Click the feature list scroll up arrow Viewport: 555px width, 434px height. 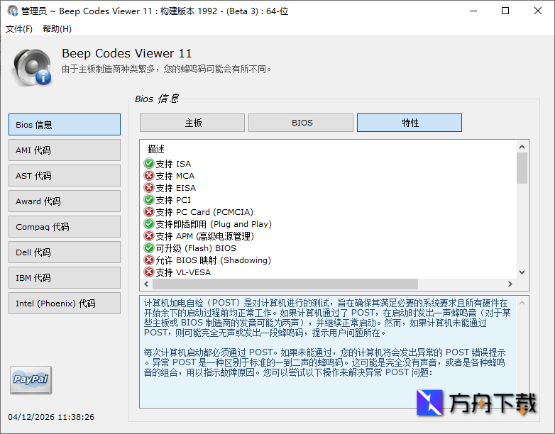pyautogui.click(x=522, y=147)
